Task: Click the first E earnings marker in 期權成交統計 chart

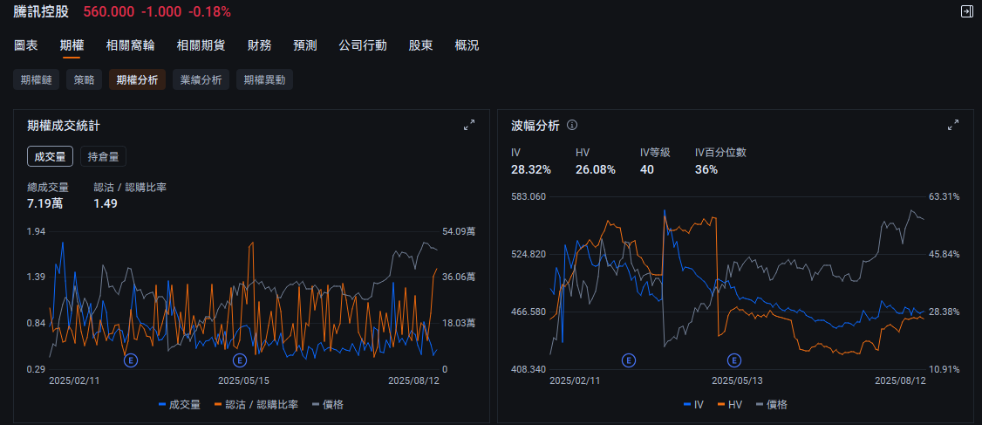Action: tap(131, 360)
